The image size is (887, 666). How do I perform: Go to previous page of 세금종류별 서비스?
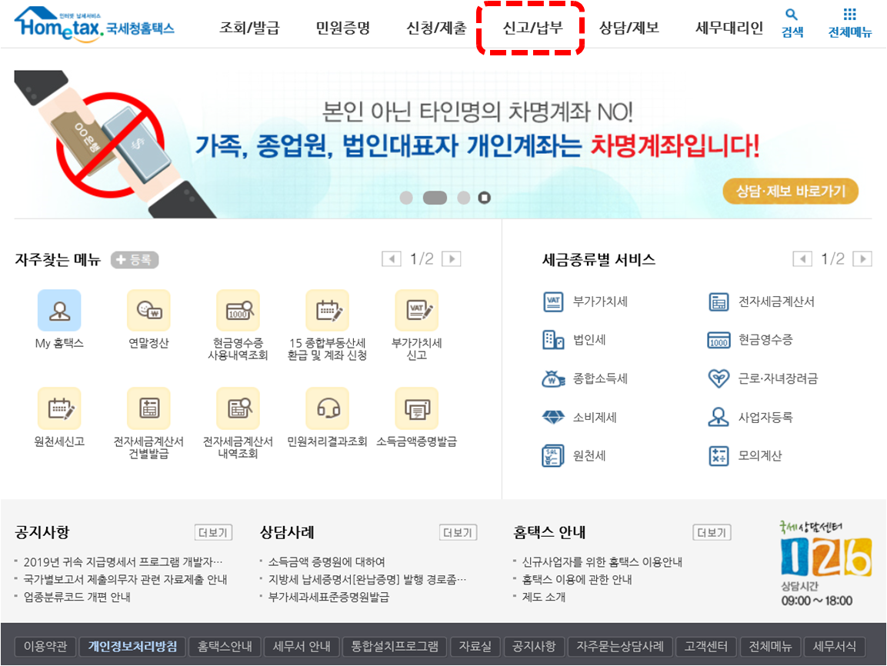pos(802,259)
